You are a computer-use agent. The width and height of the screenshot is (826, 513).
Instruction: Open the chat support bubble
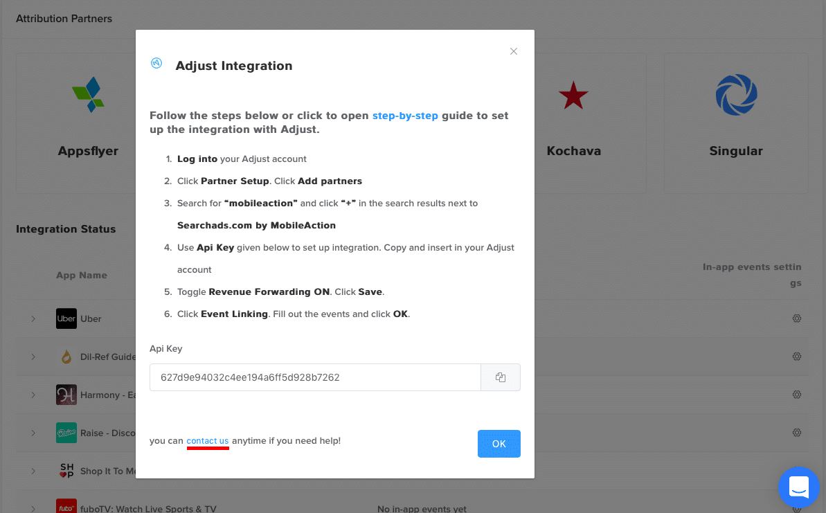coord(798,487)
